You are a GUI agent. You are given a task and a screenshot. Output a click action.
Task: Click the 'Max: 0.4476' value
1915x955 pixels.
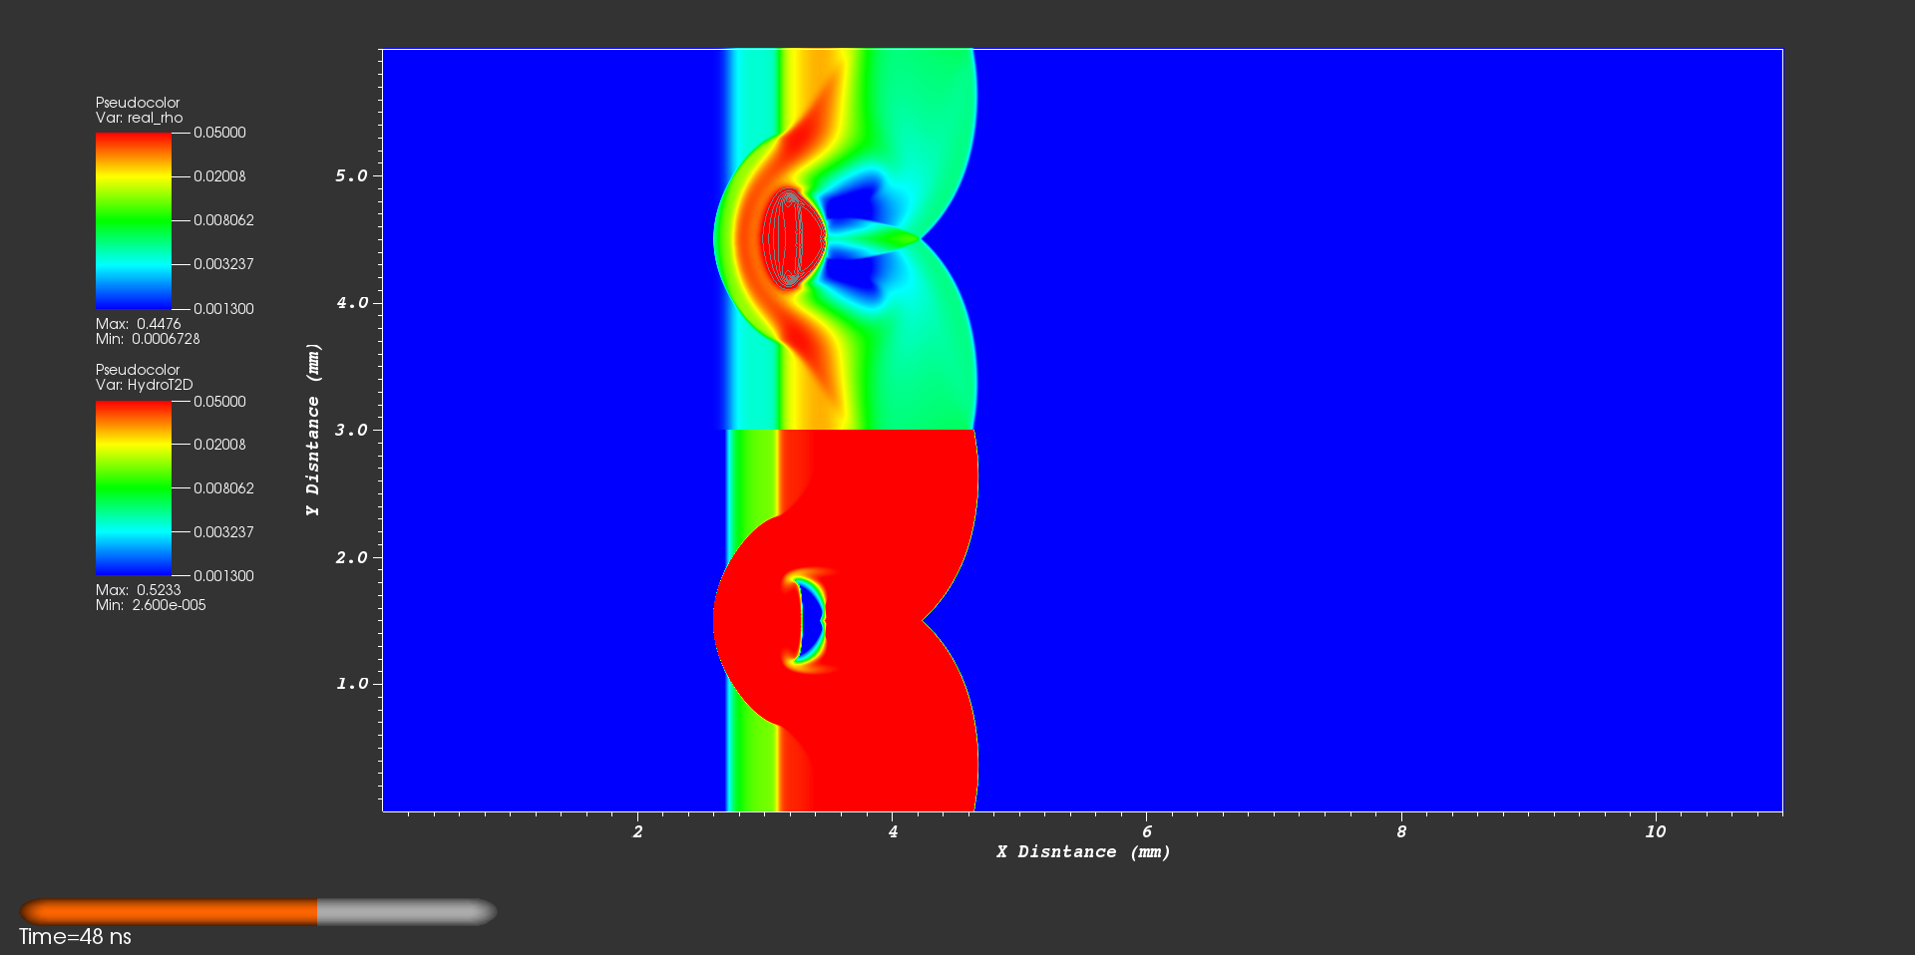tap(139, 324)
